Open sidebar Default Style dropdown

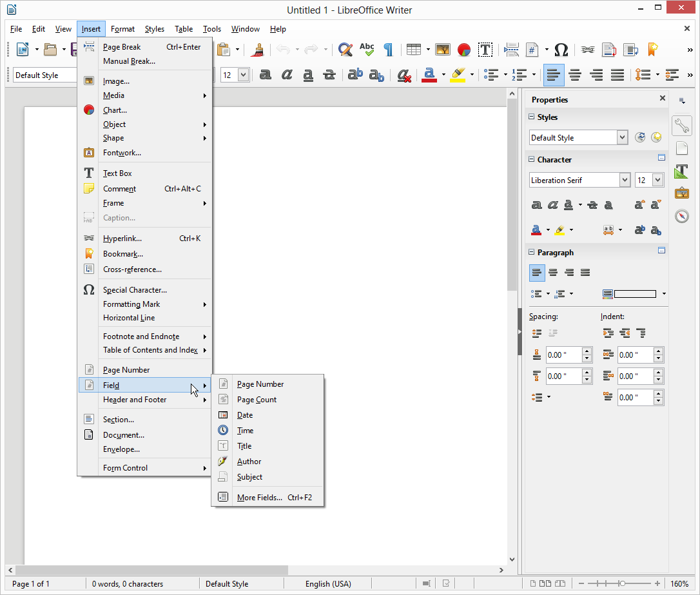click(x=622, y=137)
